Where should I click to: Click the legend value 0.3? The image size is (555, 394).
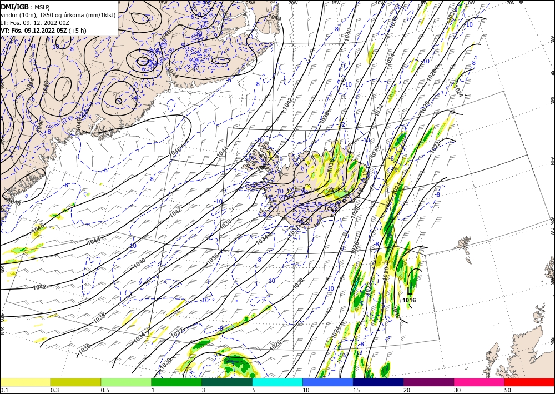point(54,390)
